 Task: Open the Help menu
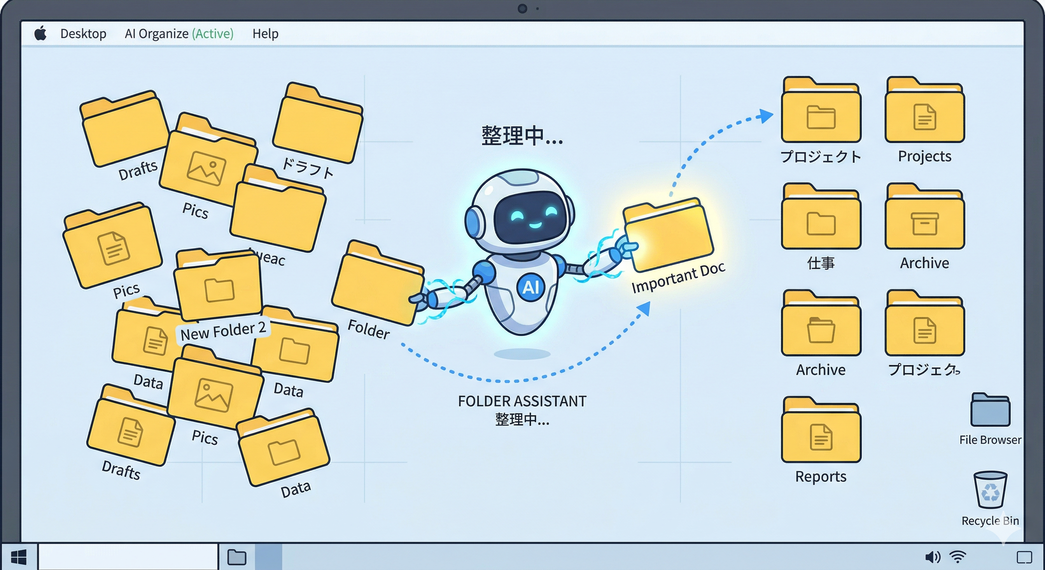(265, 33)
